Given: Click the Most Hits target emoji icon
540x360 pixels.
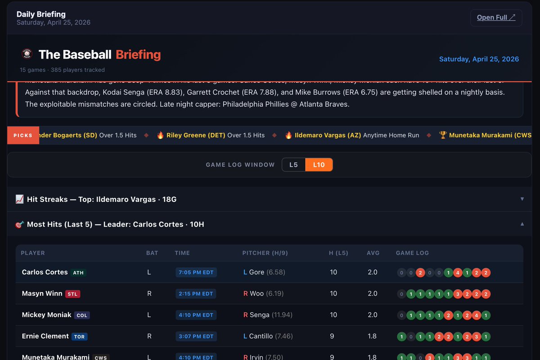Looking at the screenshot, I should pyautogui.click(x=19, y=224).
